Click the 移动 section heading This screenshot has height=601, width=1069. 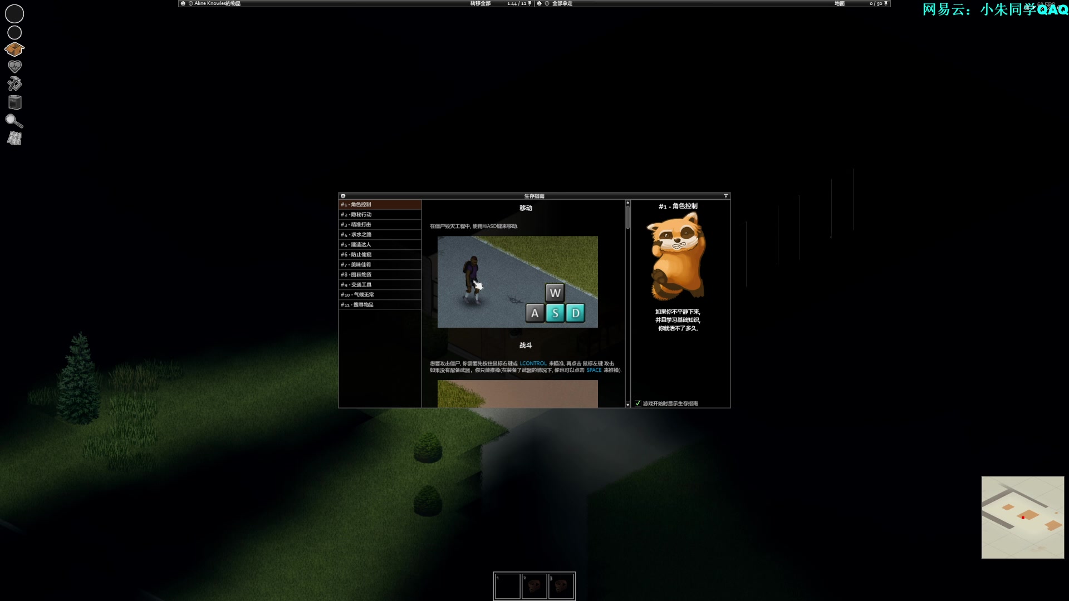point(526,208)
